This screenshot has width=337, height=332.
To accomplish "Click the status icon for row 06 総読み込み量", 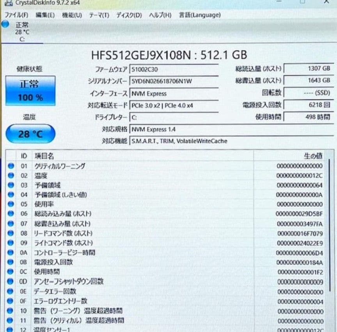I will (11, 213).
